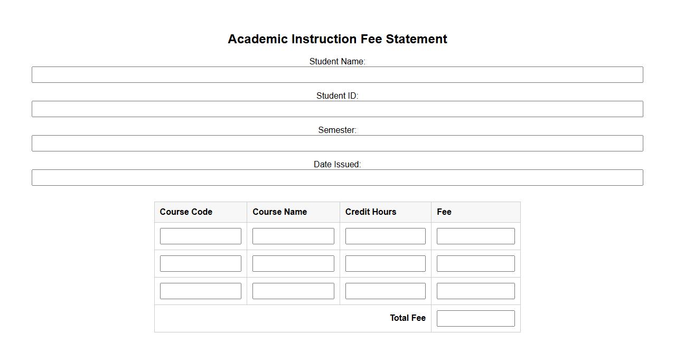Click second row Course Name field
The width and height of the screenshot is (675, 343).
point(293,264)
